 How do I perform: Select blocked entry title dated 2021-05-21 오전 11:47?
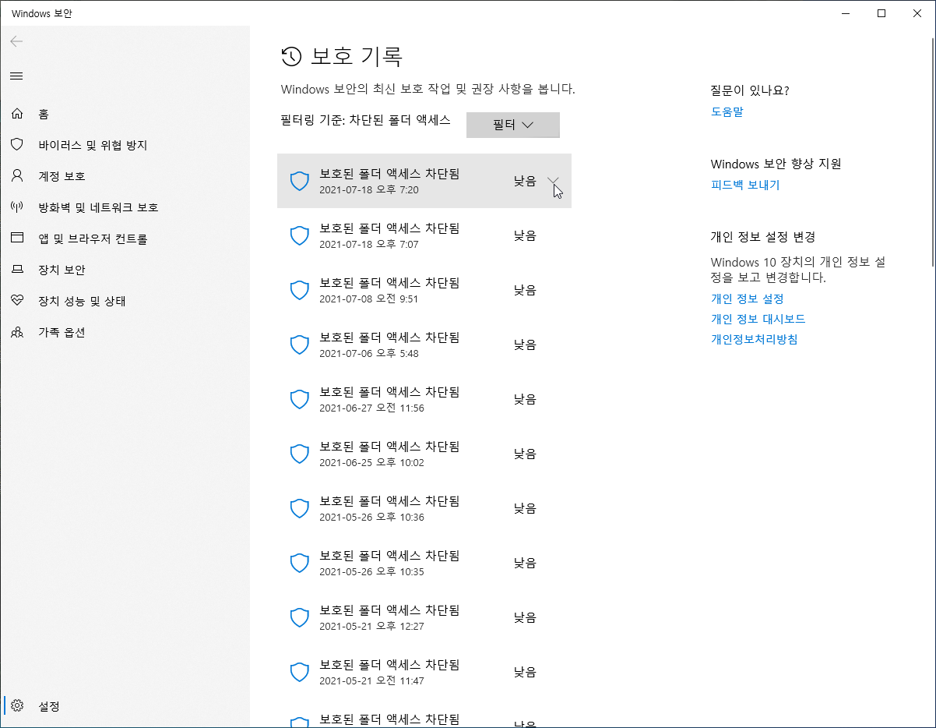click(x=389, y=665)
